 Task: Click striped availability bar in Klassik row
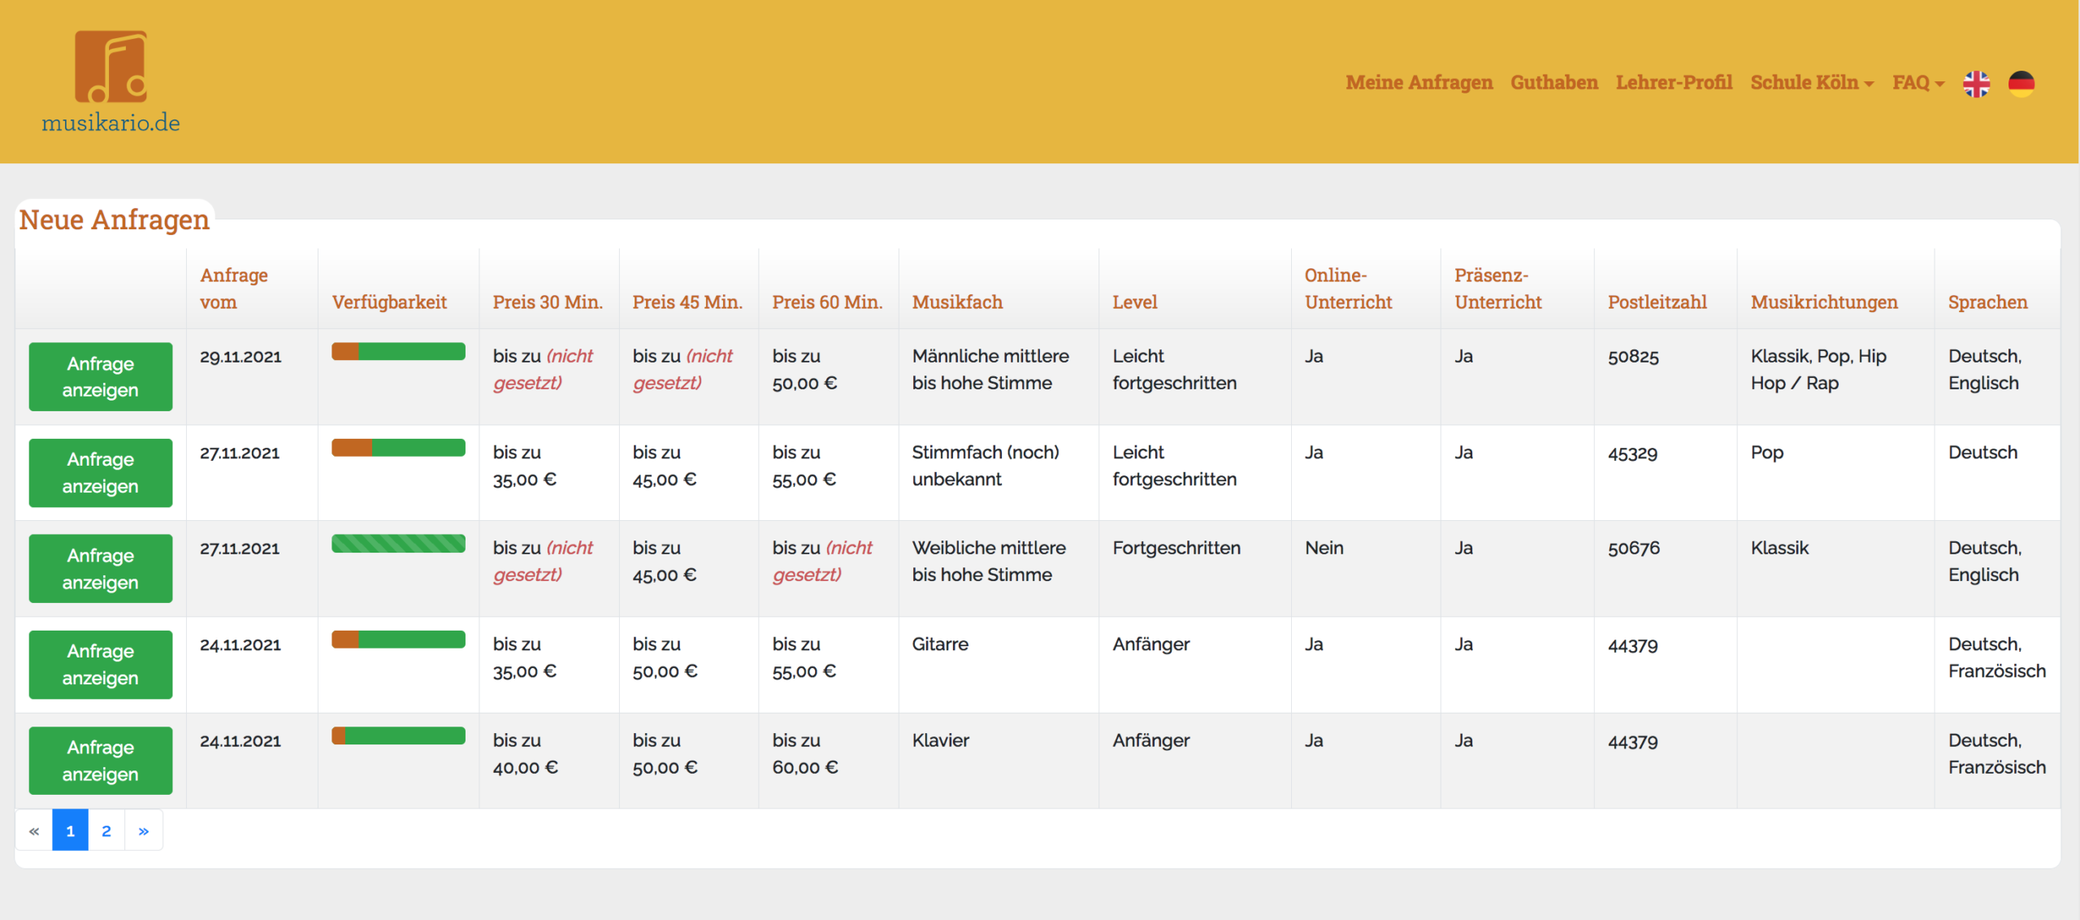click(x=398, y=544)
